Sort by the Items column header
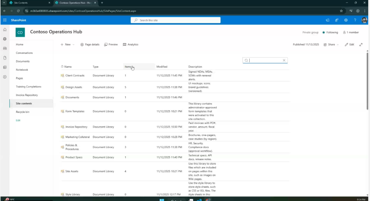370x201 pixels. click(128, 67)
